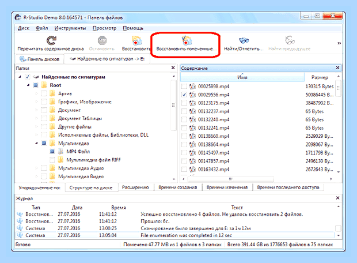This screenshot has height=263, width=357.
Task: Click the Root folder icon
Action: pos(44,85)
